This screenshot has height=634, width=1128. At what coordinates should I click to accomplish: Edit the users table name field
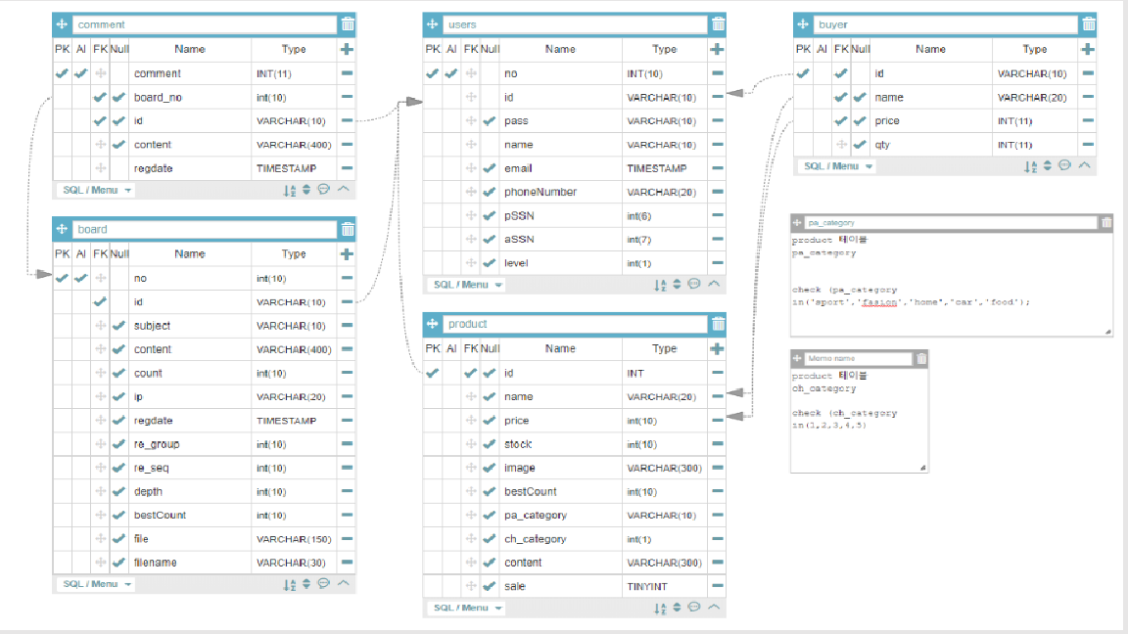[x=575, y=24]
